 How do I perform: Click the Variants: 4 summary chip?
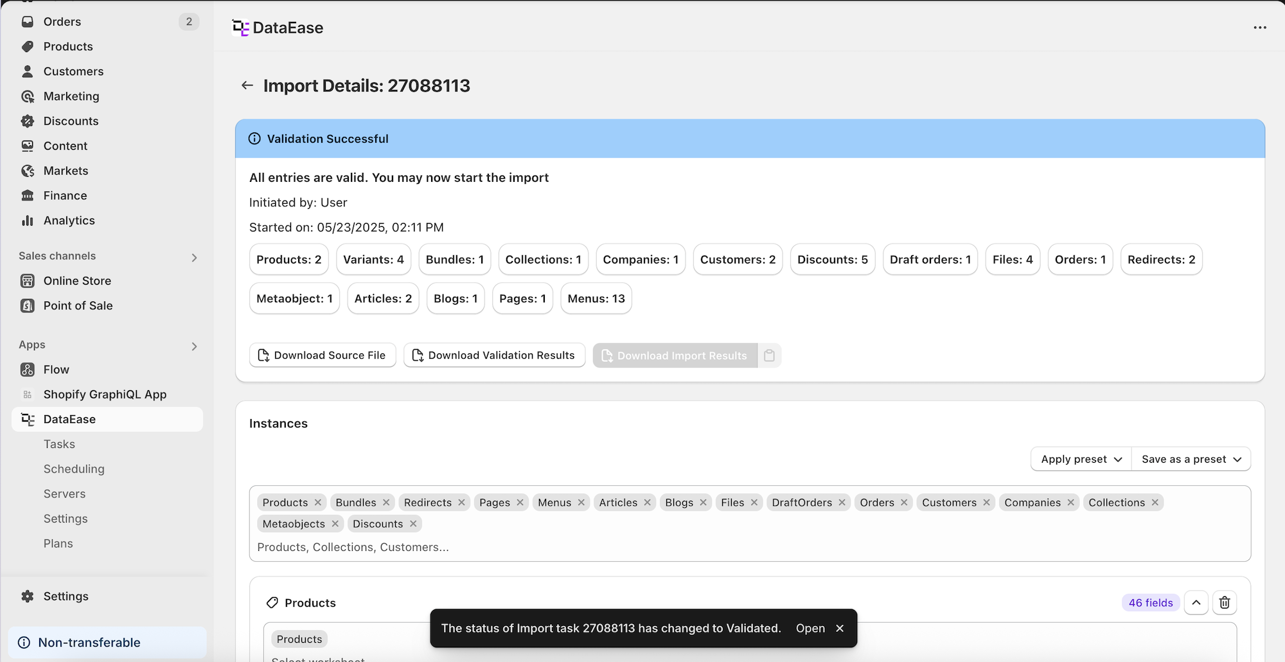(373, 260)
